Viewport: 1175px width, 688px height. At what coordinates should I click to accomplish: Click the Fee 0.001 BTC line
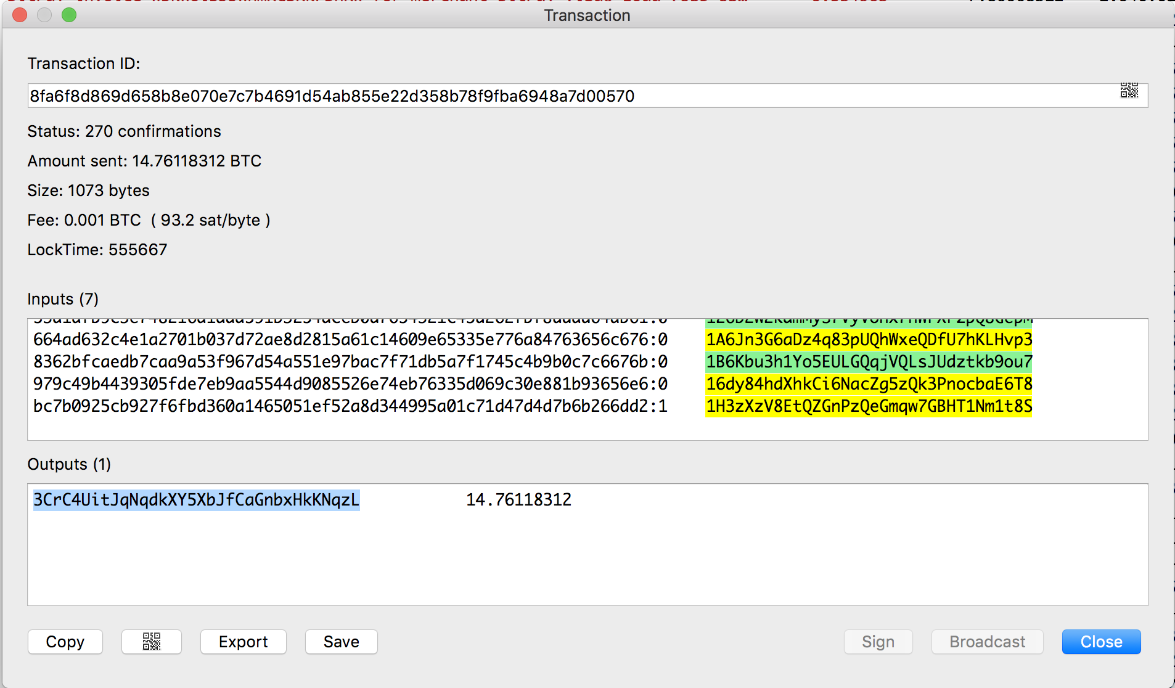[149, 220]
